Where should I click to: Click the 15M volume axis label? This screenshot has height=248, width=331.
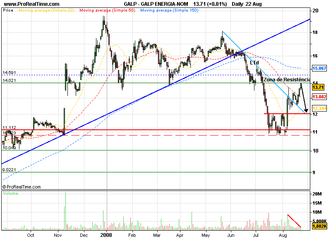point(317,203)
